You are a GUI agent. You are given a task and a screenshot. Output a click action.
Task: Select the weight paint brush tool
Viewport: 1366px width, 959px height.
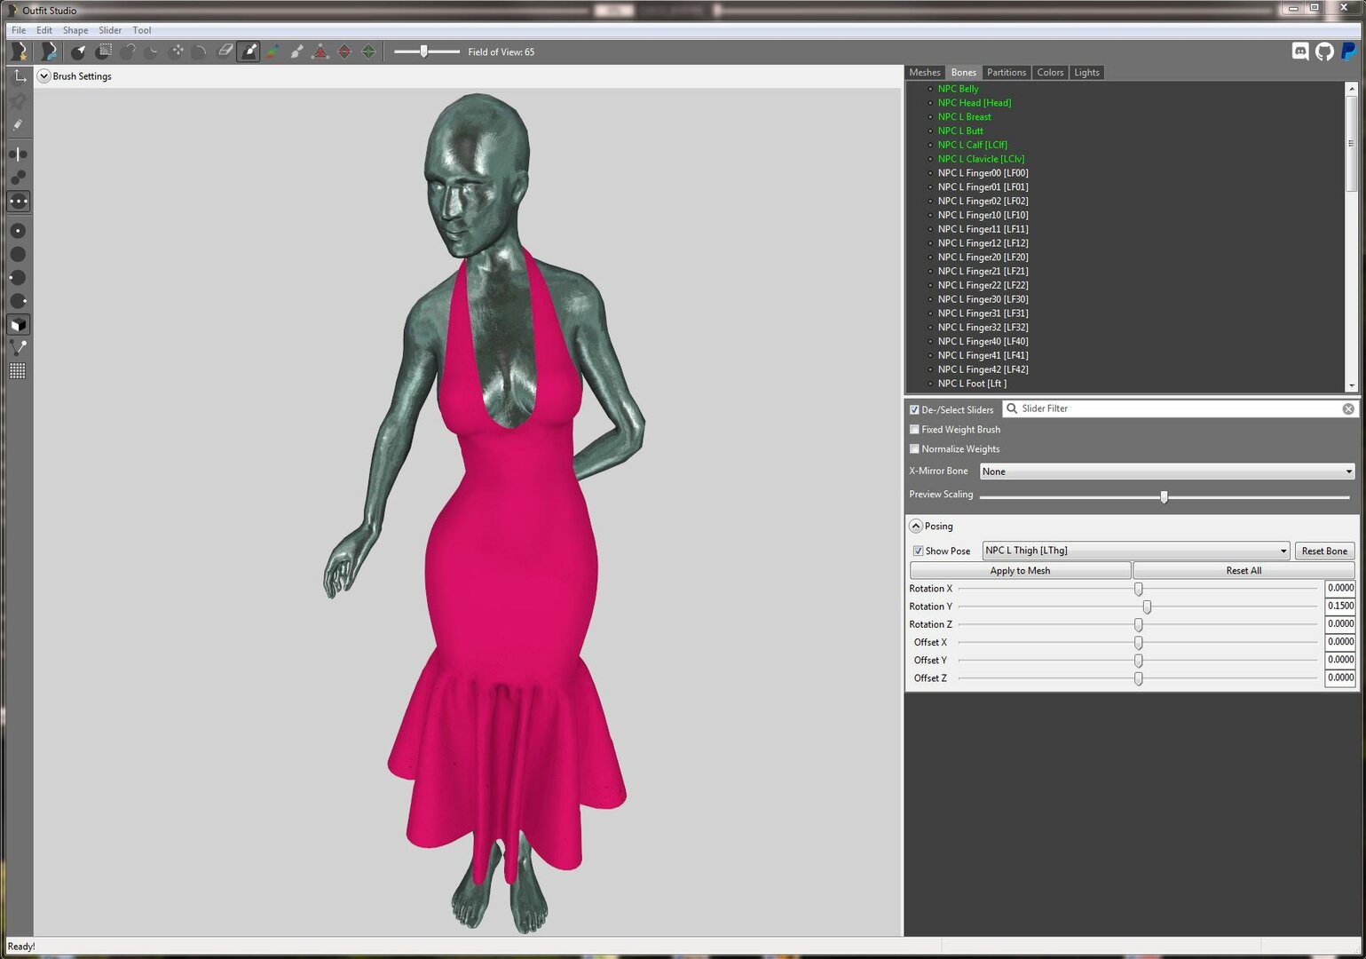249,52
